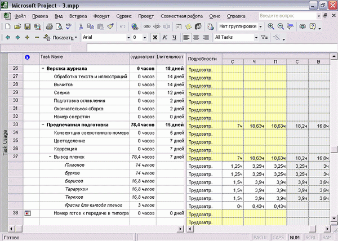Zoom in with magnifier plus
This screenshot has width=338, height=241.
(x=271, y=26)
